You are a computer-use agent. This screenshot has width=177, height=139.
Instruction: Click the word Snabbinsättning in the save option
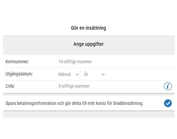click(x=128, y=103)
